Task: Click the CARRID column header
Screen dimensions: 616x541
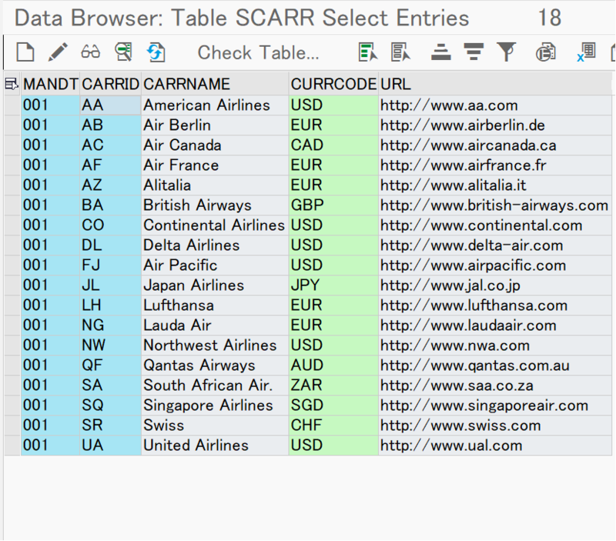Action: click(x=112, y=83)
